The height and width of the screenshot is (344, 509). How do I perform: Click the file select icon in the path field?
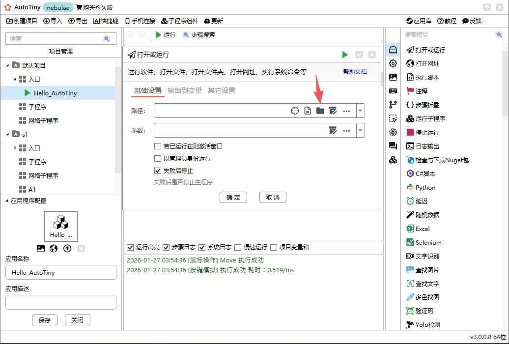click(x=308, y=111)
